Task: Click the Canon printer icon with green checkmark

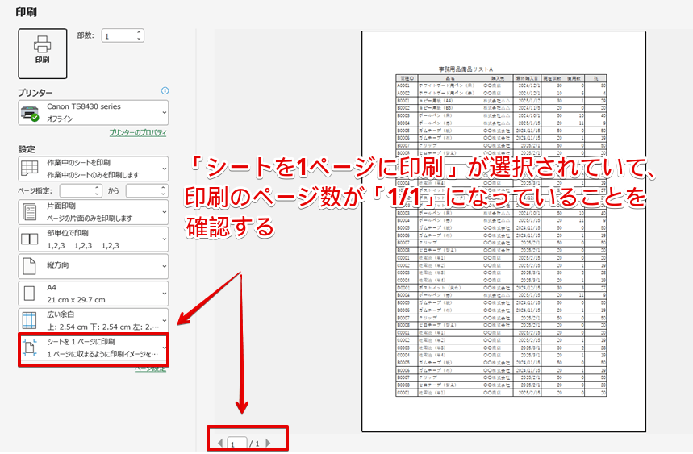Action: 30,114
